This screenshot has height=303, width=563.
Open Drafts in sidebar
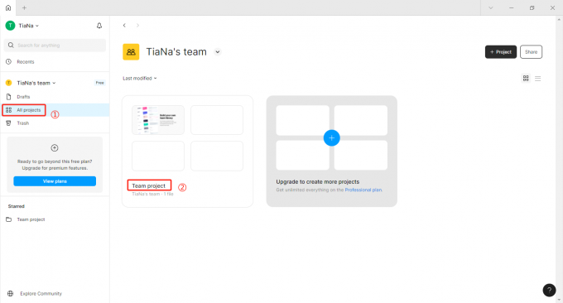tap(23, 97)
